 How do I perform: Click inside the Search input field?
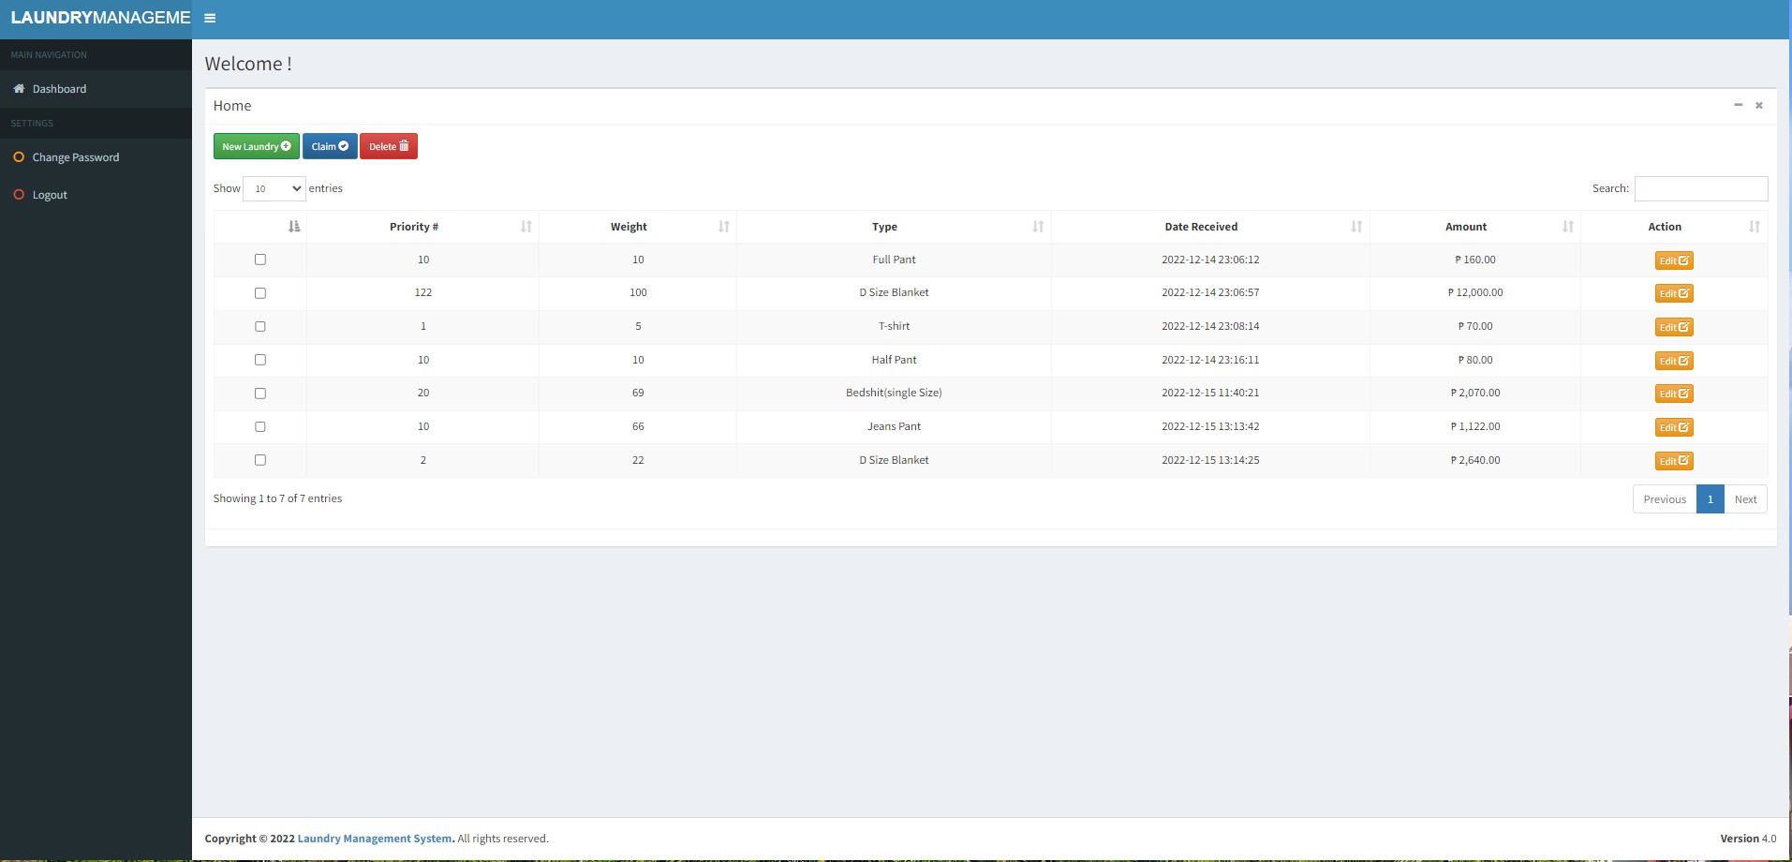pyautogui.click(x=1700, y=188)
